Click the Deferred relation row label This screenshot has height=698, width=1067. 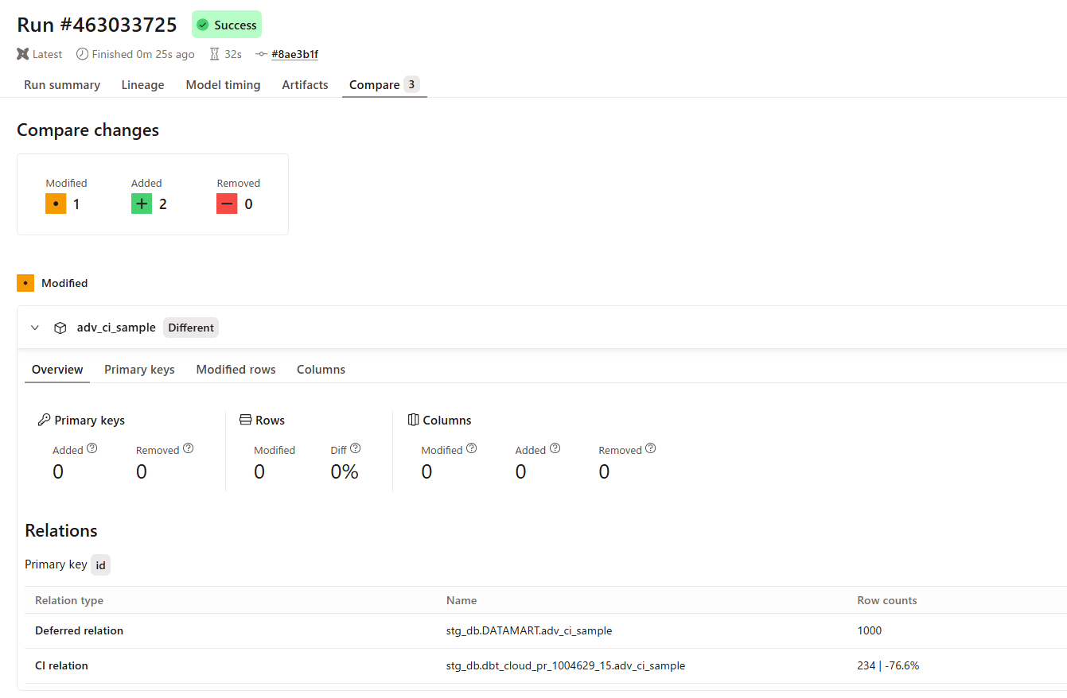point(80,630)
